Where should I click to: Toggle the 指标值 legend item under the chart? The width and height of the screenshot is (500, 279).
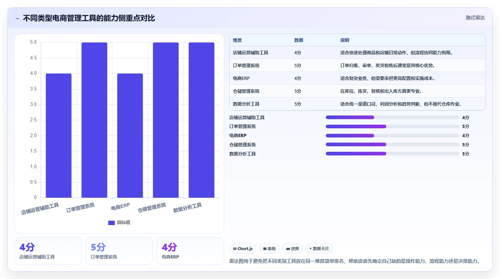119,223
